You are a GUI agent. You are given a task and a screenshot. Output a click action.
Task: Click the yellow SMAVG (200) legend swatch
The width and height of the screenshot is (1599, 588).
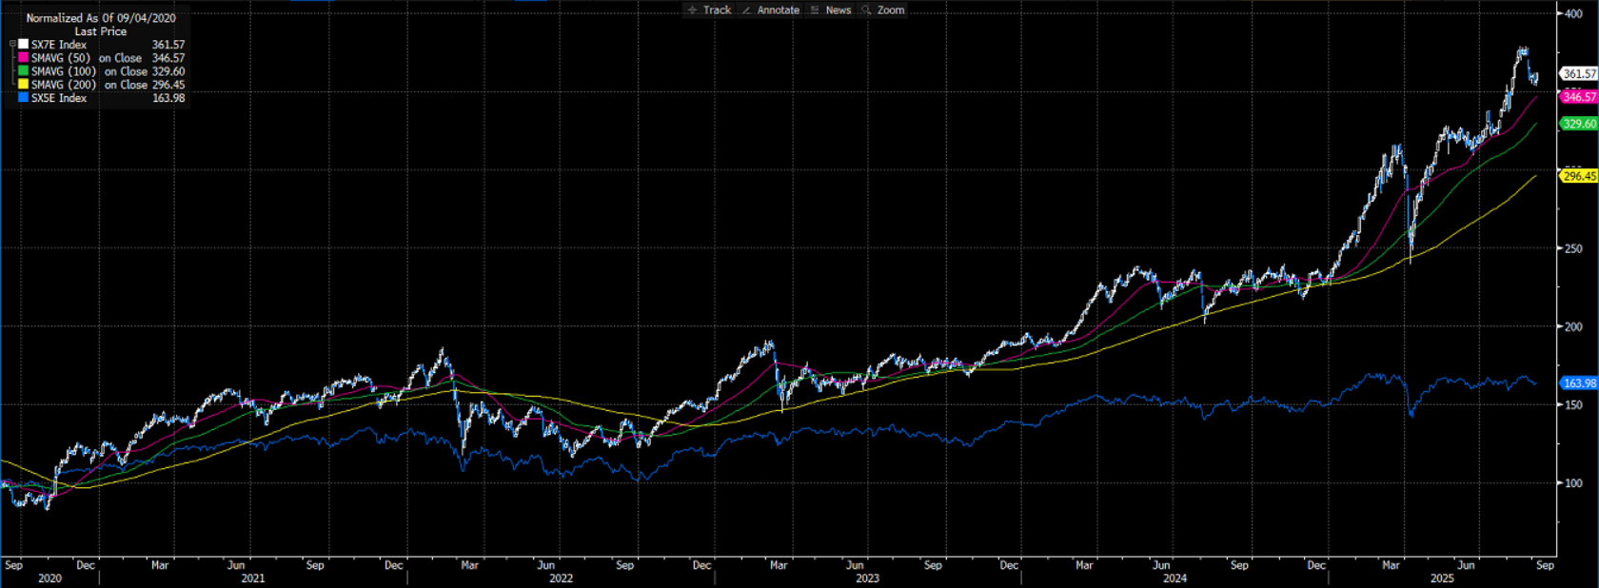pyautogui.click(x=24, y=85)
